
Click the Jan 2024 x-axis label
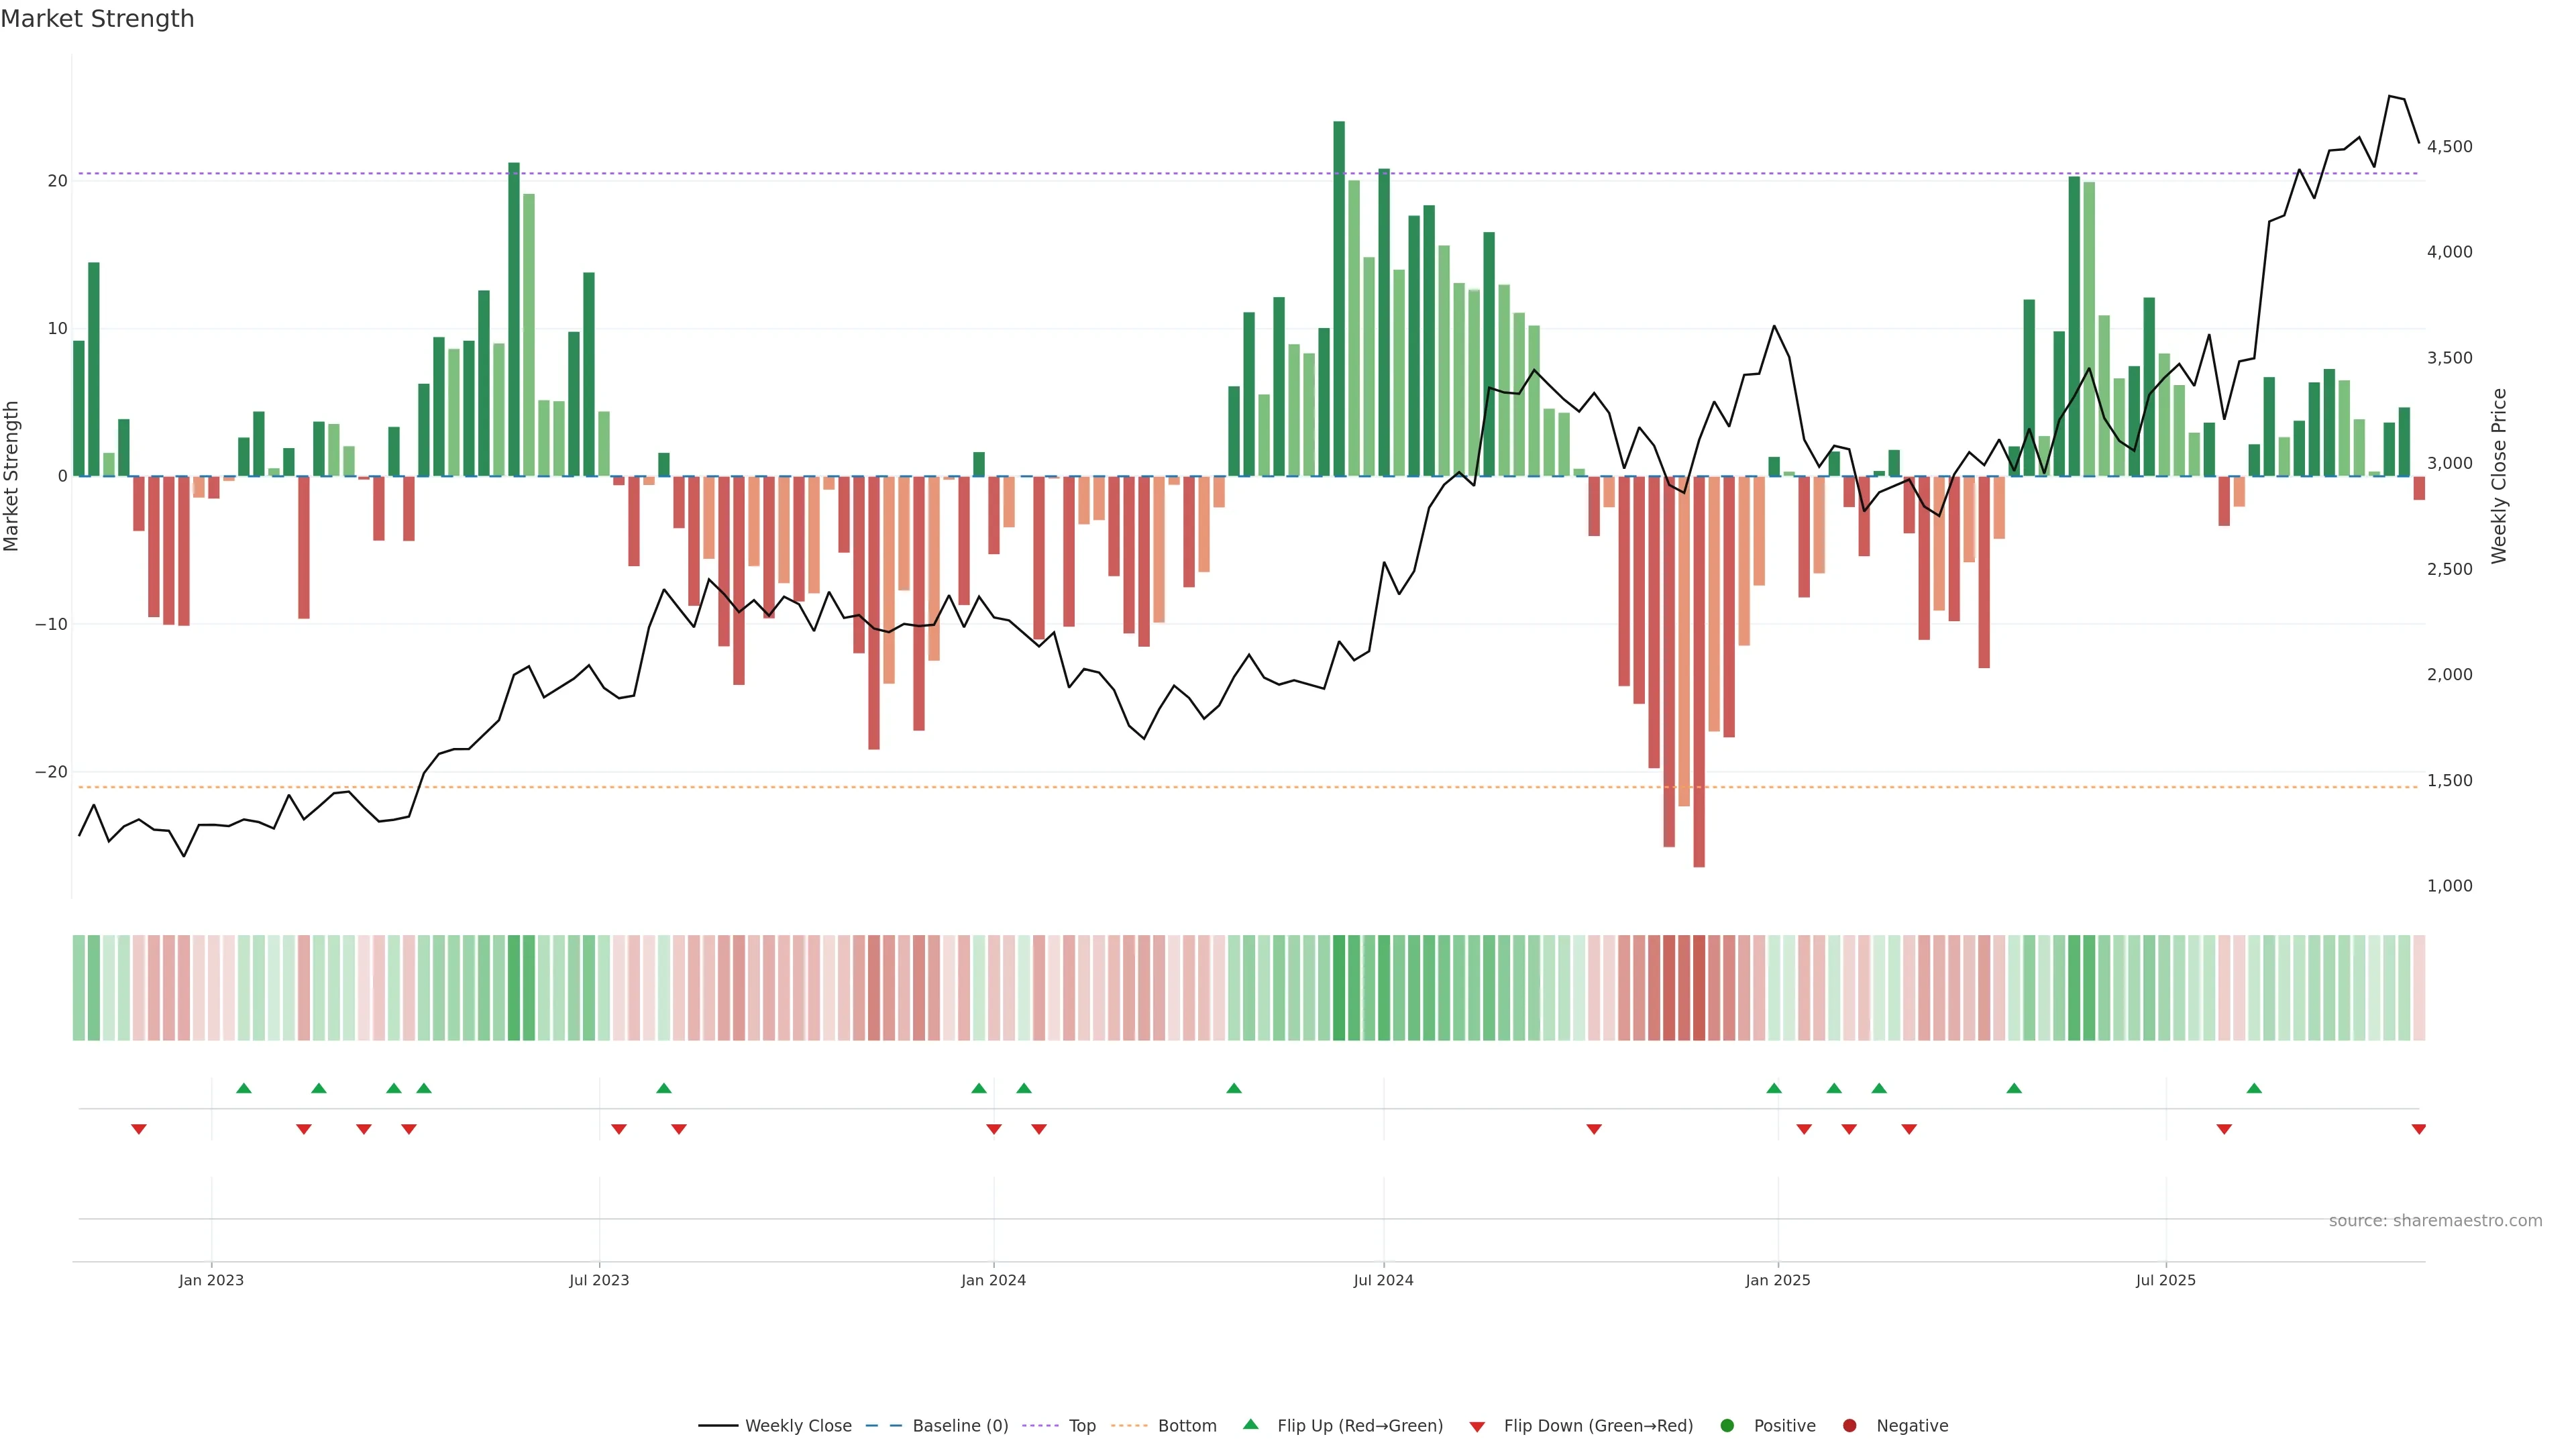(993, 1280)
